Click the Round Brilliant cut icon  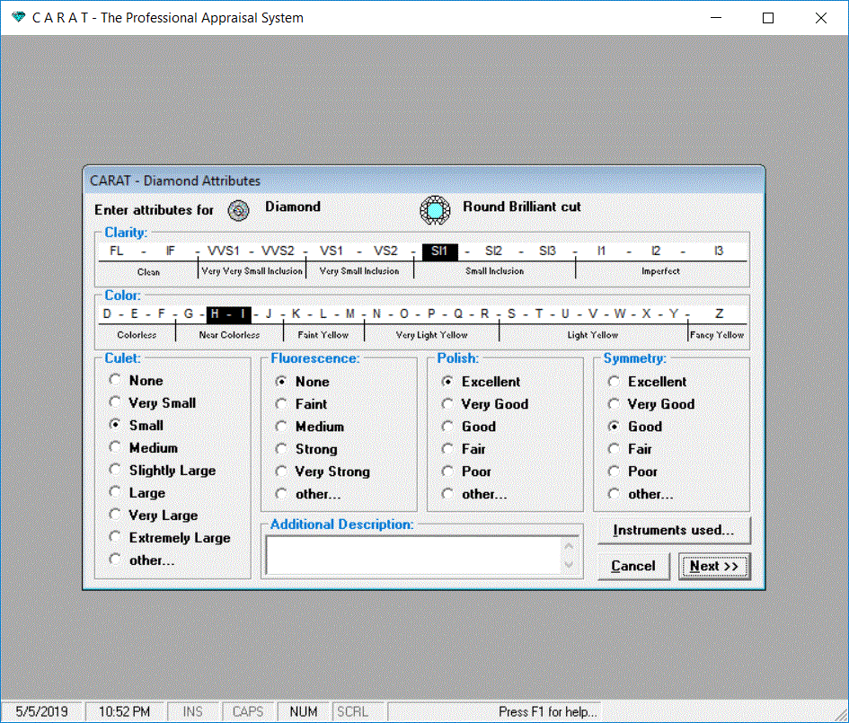point(435,209)
